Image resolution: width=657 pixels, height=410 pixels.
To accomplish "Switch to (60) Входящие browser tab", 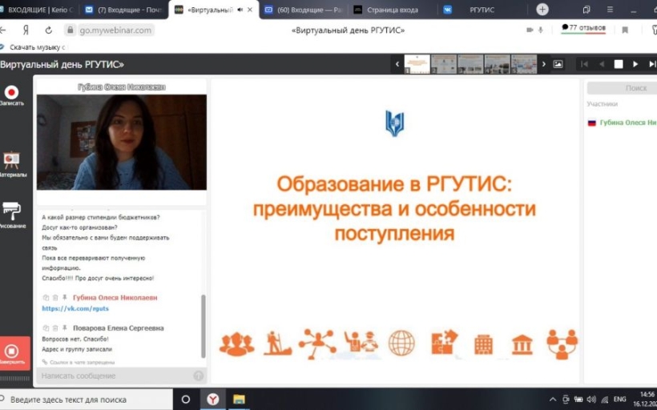I will [304, 10].
